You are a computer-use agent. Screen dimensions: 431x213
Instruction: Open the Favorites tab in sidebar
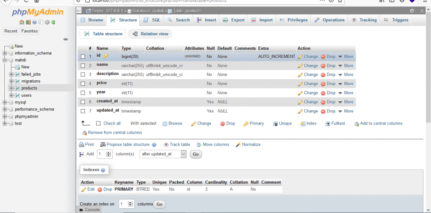coord(29,31)
